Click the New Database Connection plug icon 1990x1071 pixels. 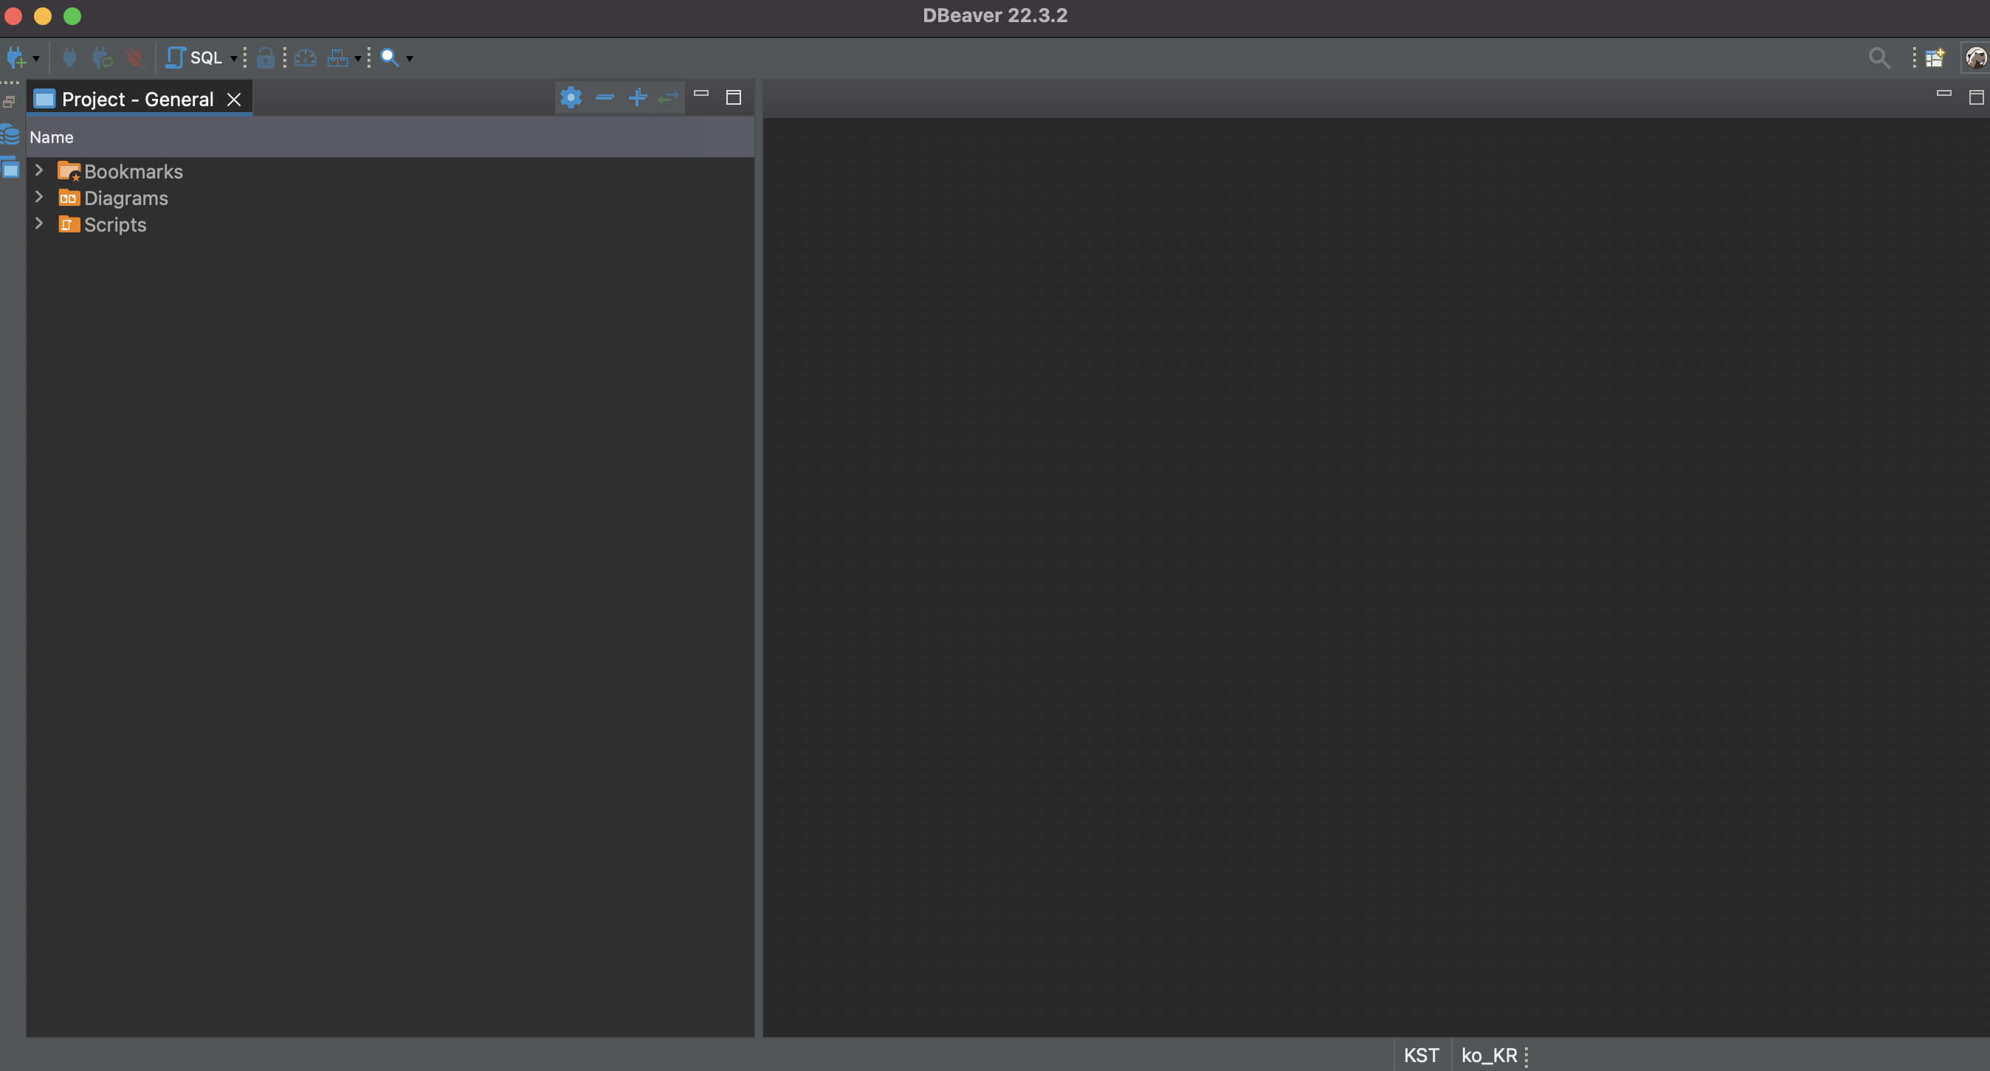click(x=16, y=57)
